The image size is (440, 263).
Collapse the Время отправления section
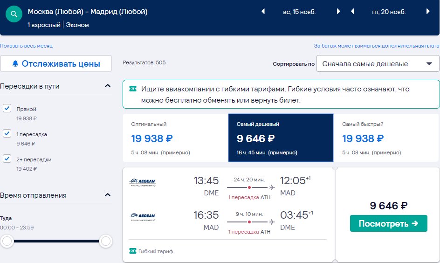pos(108,195)
